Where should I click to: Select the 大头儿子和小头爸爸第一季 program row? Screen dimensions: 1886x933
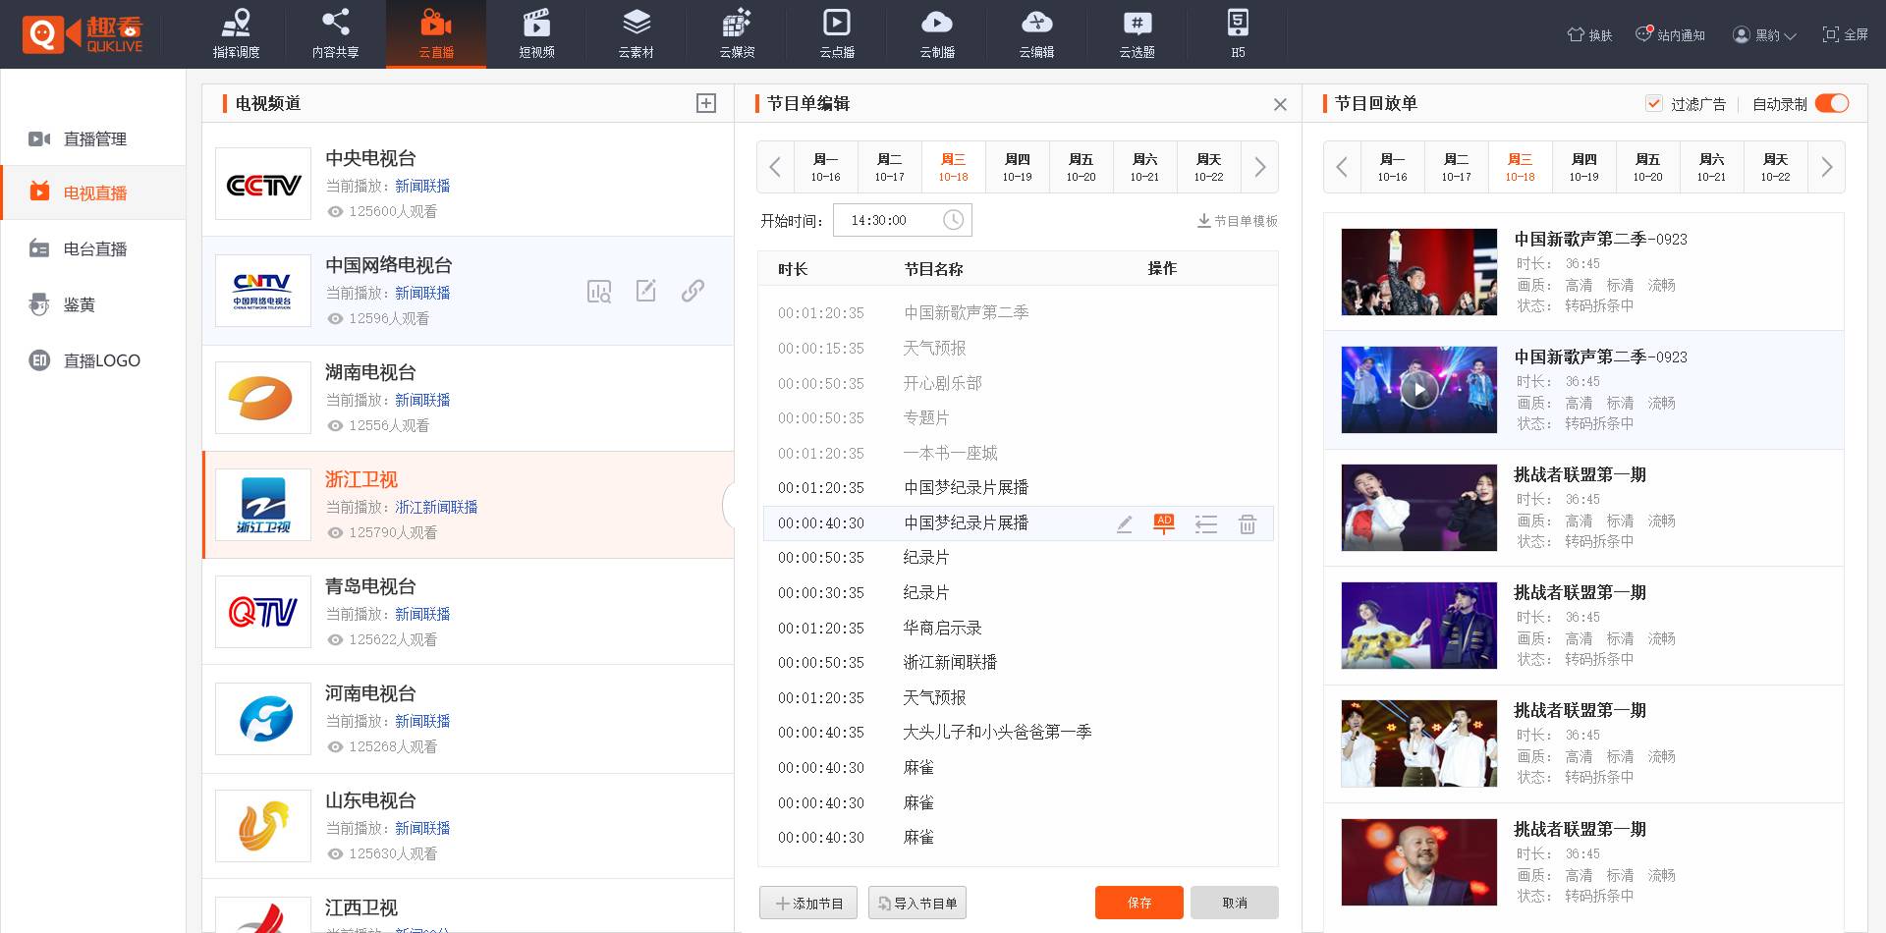[1018, 733]
